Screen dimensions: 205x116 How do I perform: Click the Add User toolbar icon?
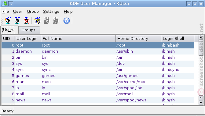coord(8,21)
